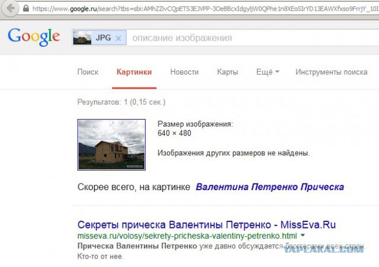Remove the JPG image chip with X
Viewport: 379px width, 267px height.
[x=118, y=38]
